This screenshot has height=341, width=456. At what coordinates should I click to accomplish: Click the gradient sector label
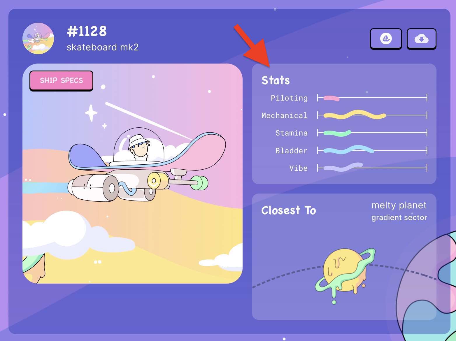[x=399, y=217]
